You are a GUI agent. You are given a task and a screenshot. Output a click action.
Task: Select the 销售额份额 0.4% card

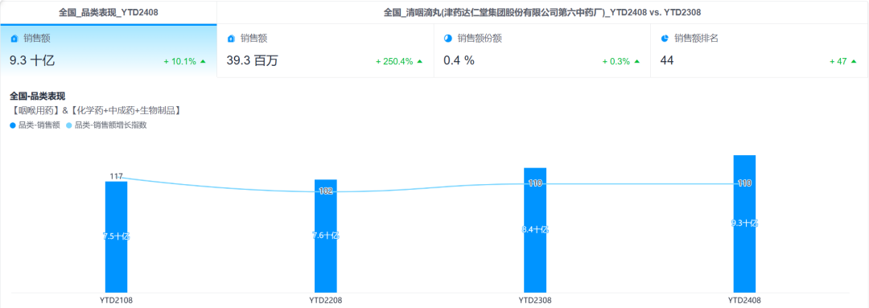(x=542, y=51)
